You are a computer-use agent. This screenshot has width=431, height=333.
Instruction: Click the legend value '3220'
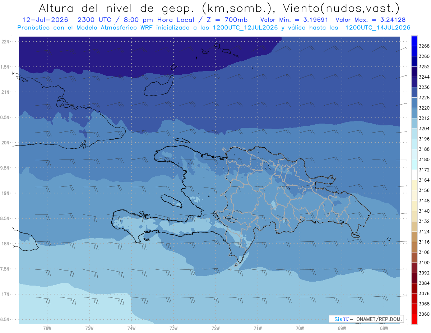click(x=424, y=108)
